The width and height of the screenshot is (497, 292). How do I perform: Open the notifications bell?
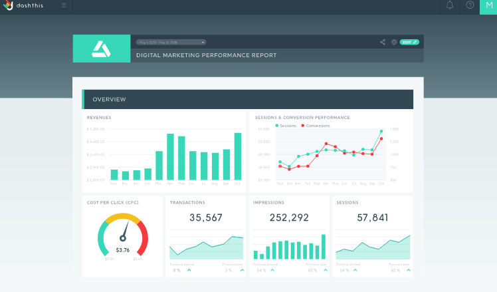pos(449,5)
